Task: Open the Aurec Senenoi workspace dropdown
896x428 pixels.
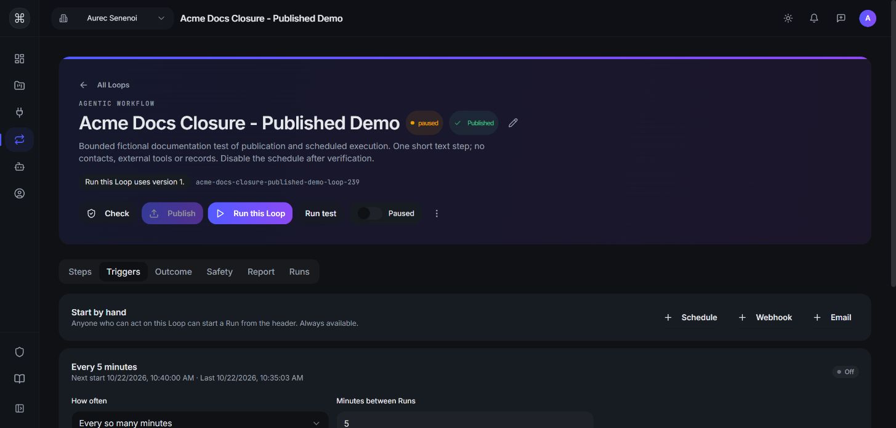Action: pos(111,18)
